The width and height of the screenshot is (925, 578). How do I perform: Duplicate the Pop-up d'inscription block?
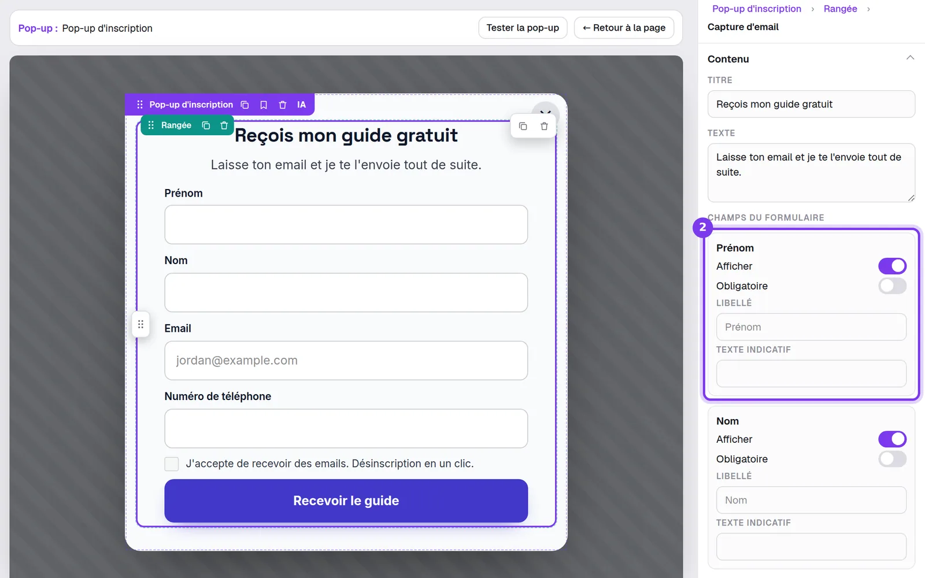tap(245, 105)
